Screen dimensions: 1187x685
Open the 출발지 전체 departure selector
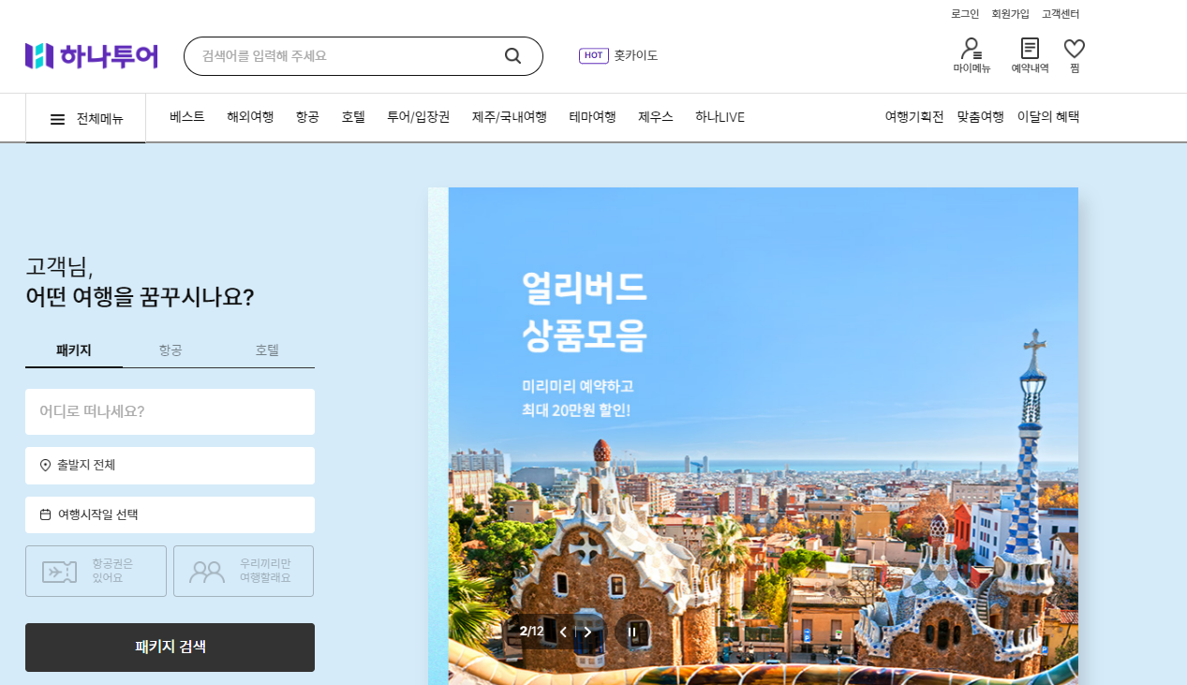pyautogui.click(x=170, y=466)
